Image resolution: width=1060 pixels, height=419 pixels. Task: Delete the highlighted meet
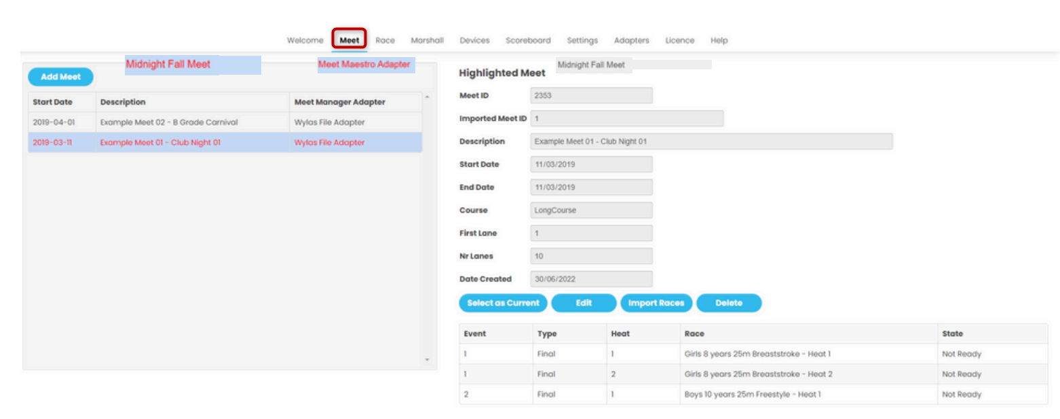[728, 304]
